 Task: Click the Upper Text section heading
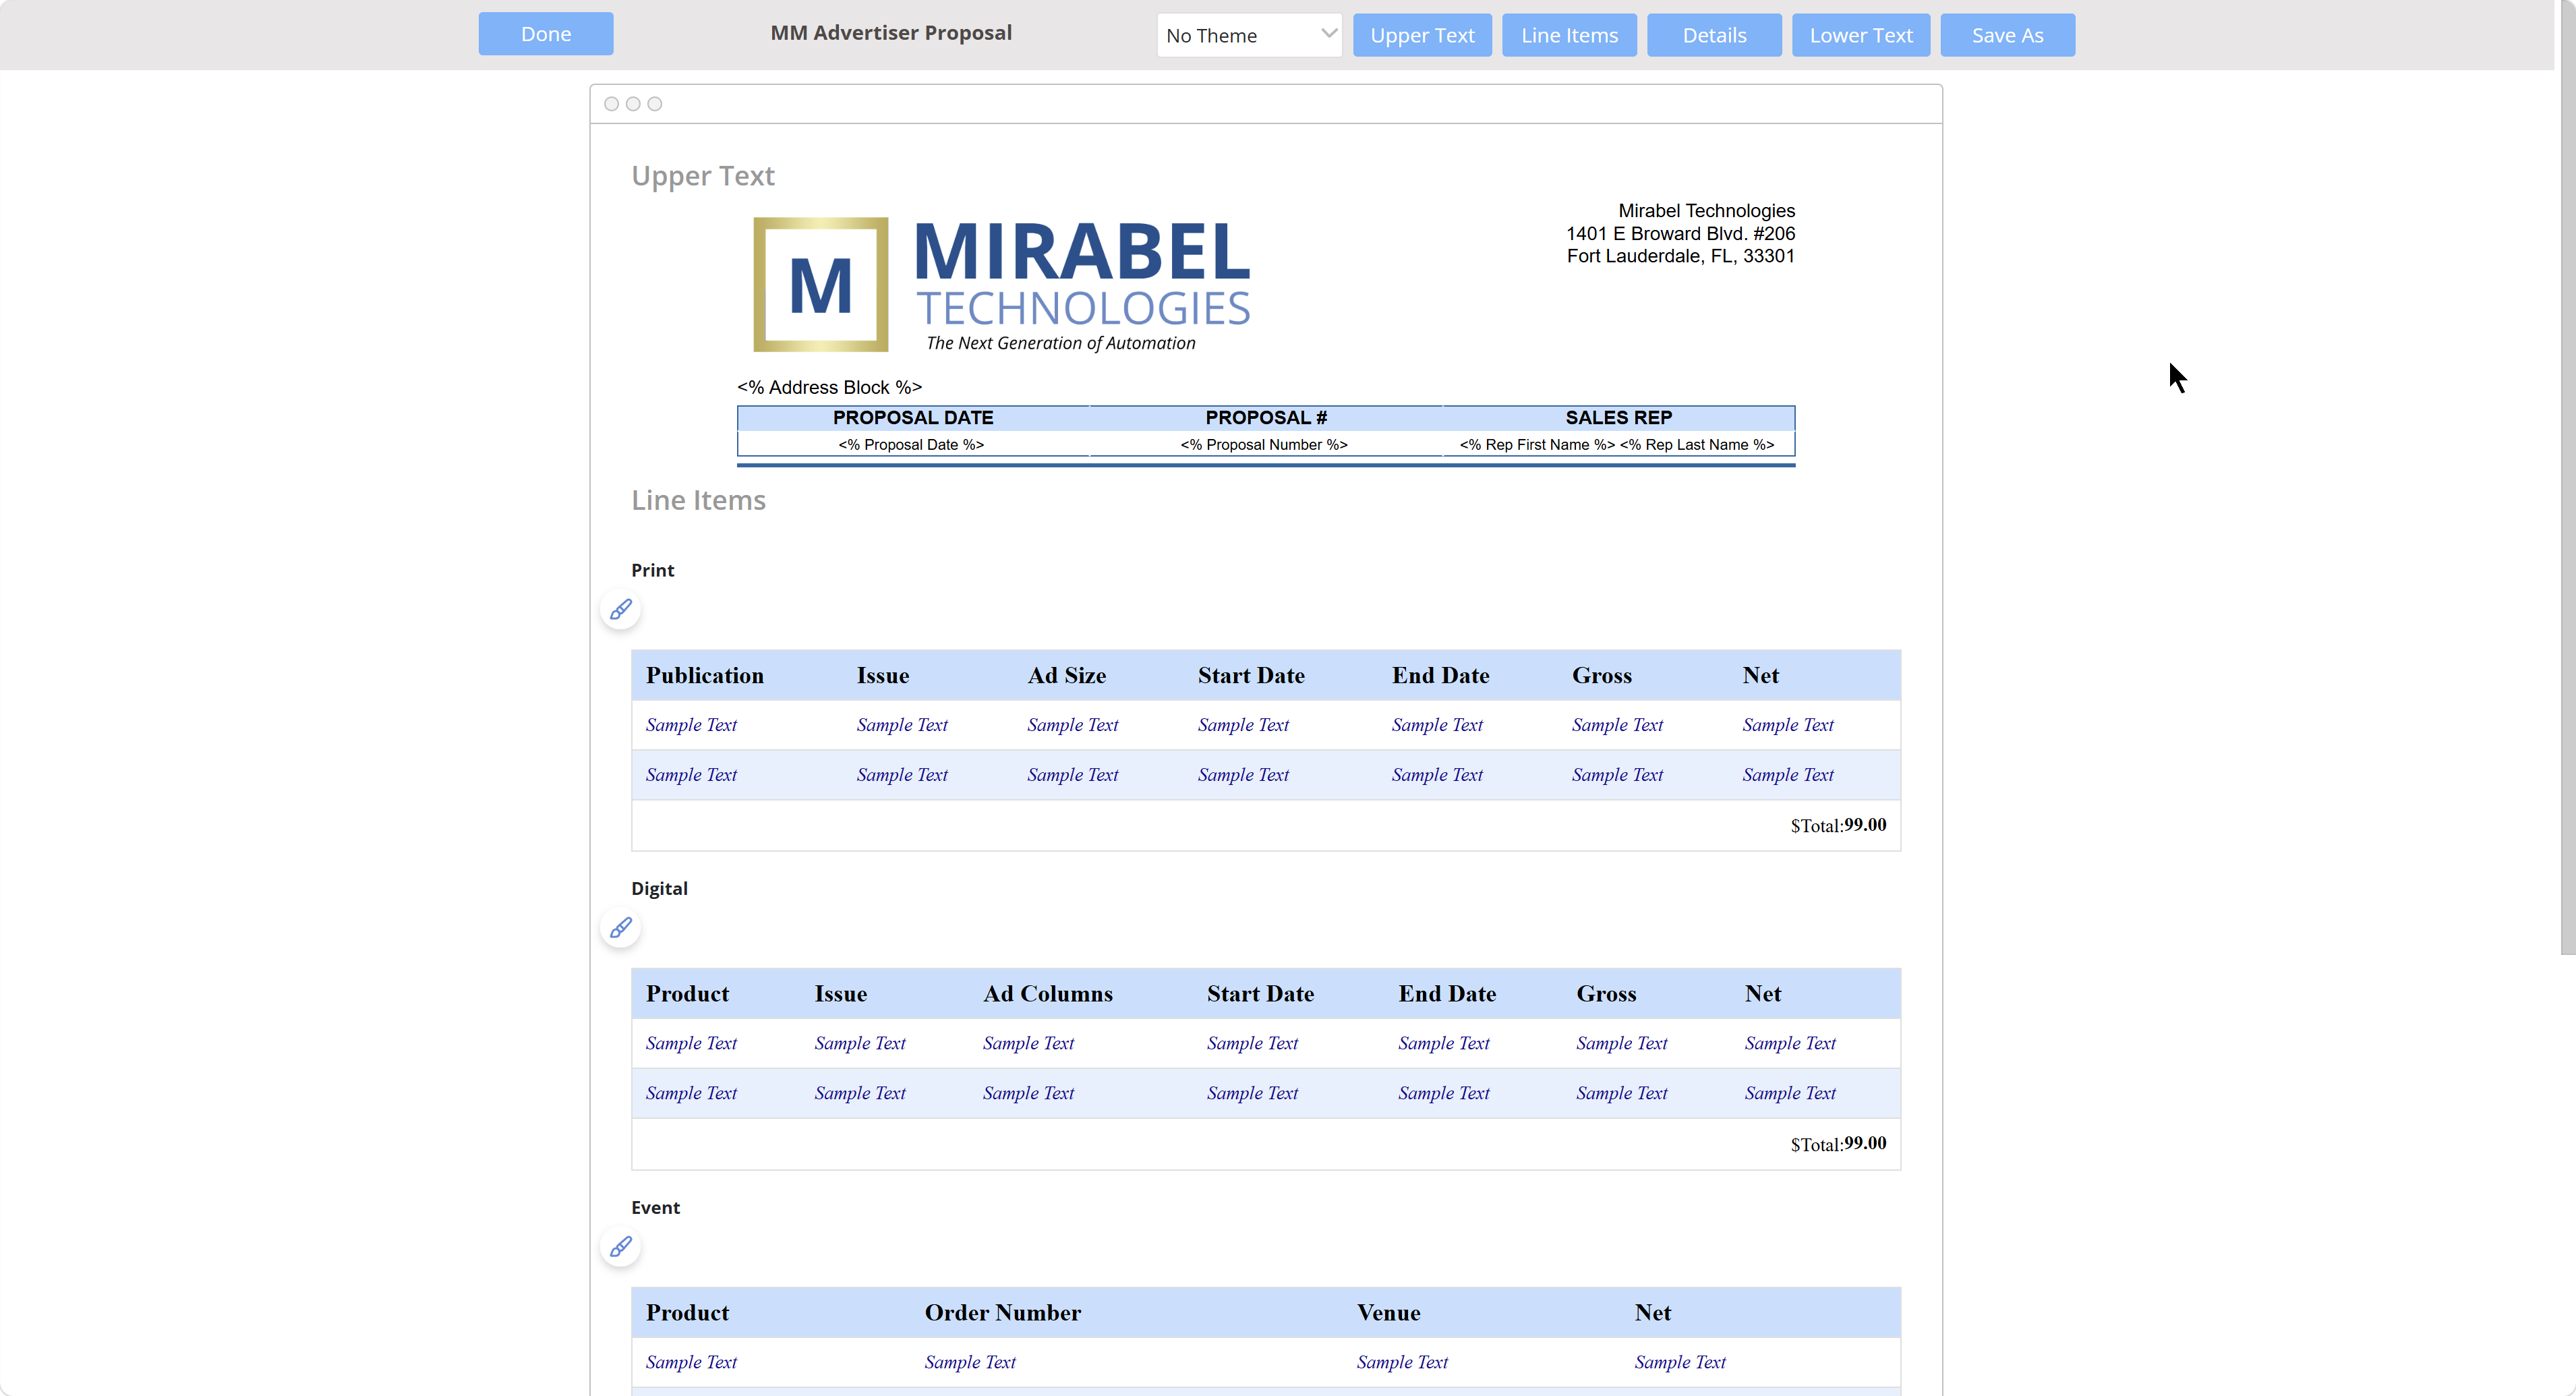[703, 176]
